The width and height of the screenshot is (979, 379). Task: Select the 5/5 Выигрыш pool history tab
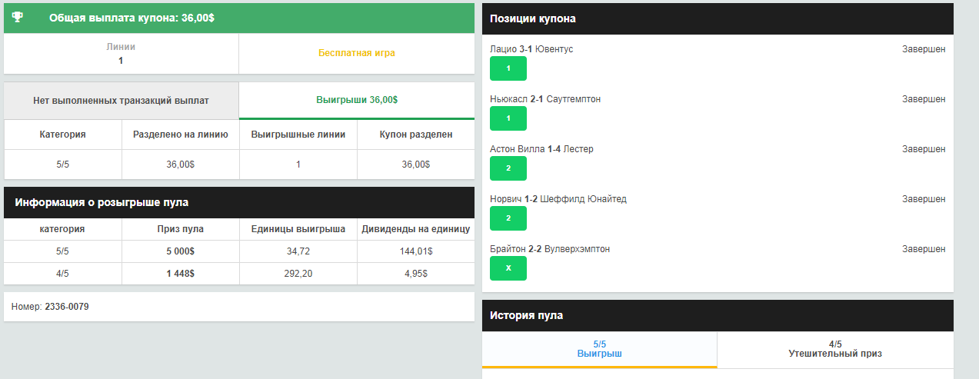coord(599,349)
